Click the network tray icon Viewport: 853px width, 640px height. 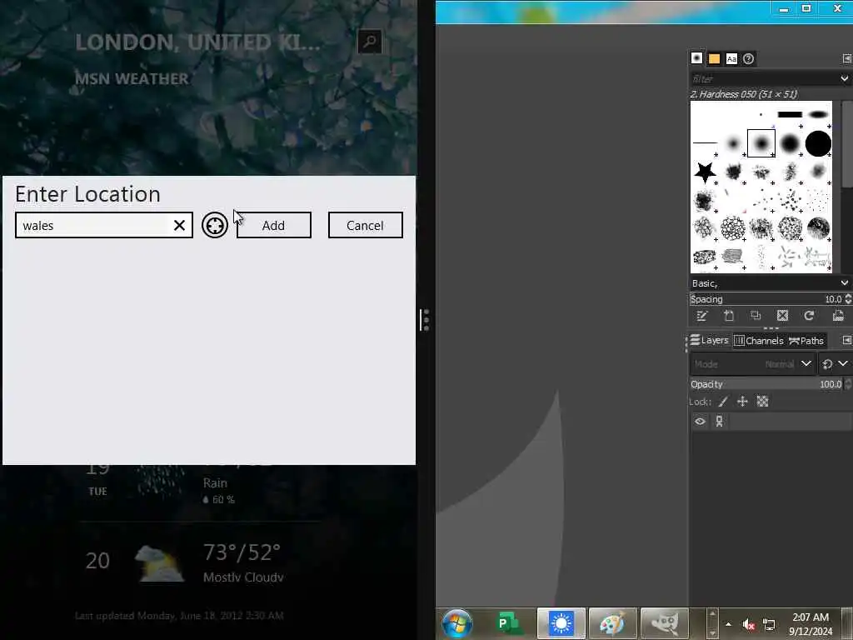coord(769,625)
